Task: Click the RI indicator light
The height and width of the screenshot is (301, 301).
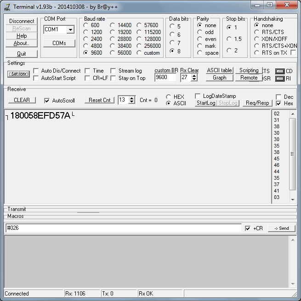Action: (279, 79)
